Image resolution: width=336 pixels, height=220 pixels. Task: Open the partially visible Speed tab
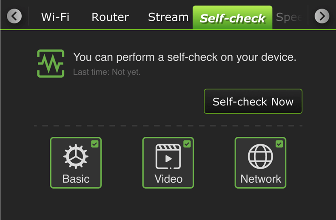coord(289,17)
